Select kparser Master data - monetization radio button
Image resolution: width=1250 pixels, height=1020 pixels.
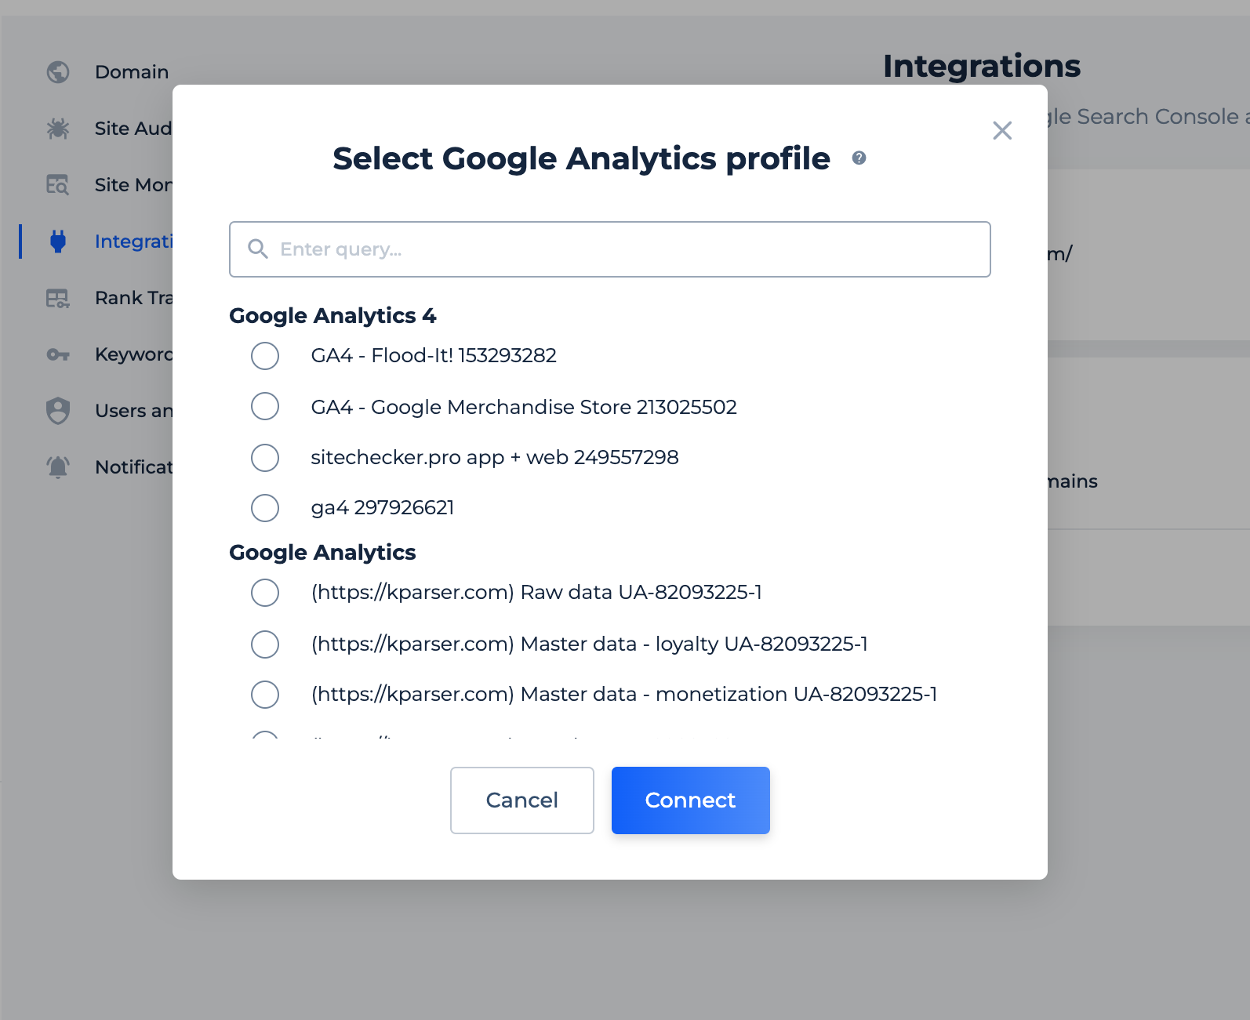coord(265,695)
